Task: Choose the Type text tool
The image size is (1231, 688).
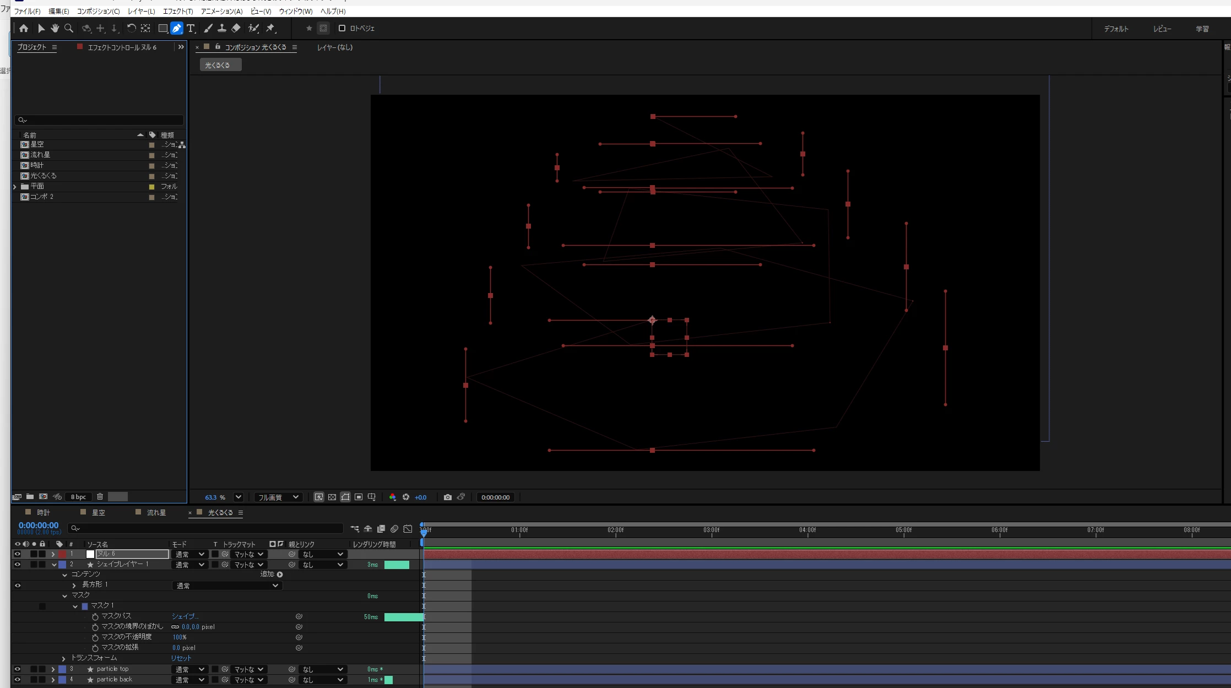Action: pos(191,28)
